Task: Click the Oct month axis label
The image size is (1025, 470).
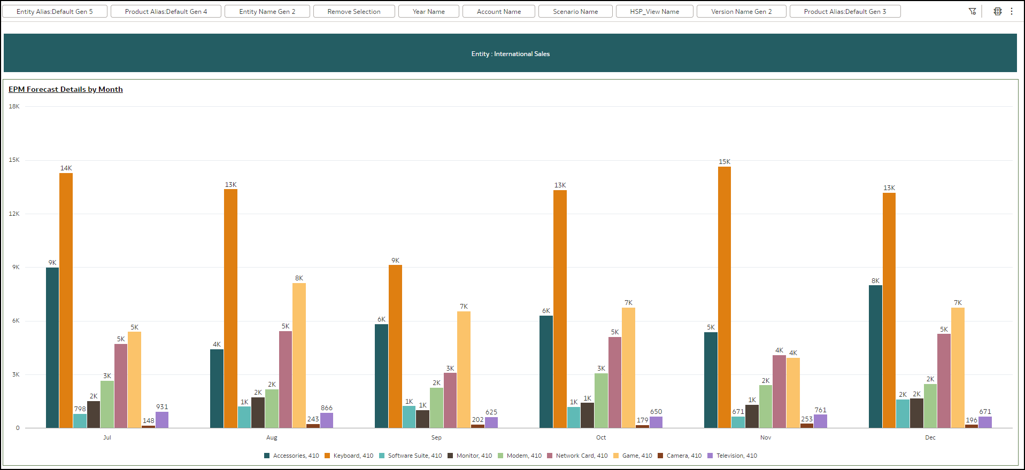Action: 601,437
